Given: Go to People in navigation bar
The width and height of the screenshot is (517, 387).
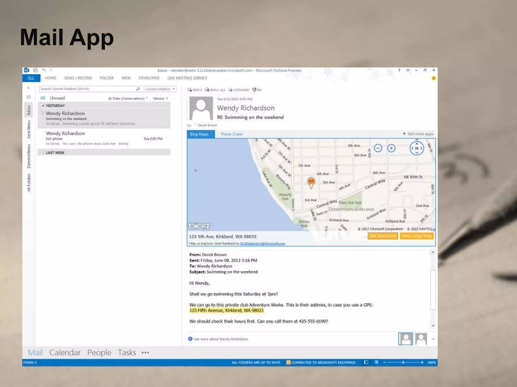Looking at the screenshot, I should [99, 352].
